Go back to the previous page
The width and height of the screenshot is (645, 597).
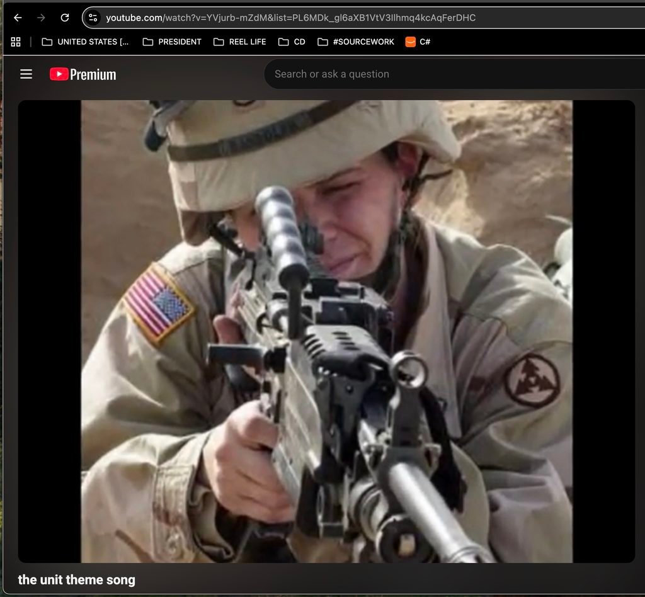point(18,18)
